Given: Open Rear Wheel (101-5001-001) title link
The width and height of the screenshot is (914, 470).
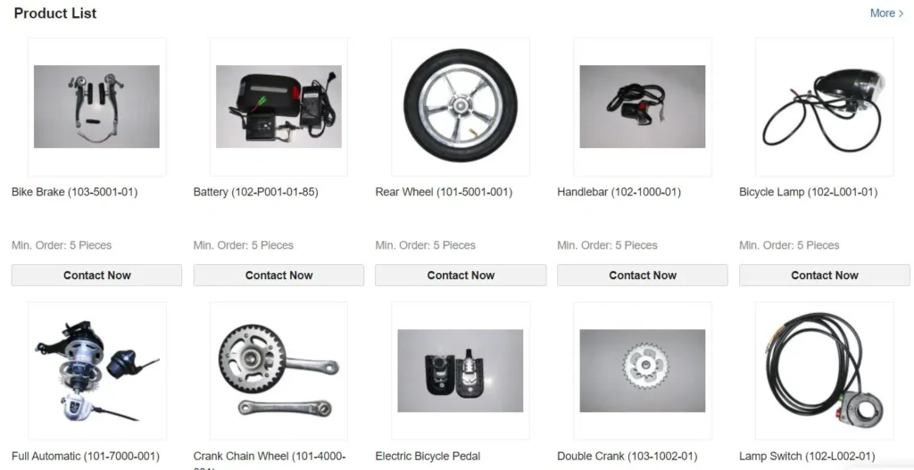Looking at the screenshot, I should click(x=444, y=193).
